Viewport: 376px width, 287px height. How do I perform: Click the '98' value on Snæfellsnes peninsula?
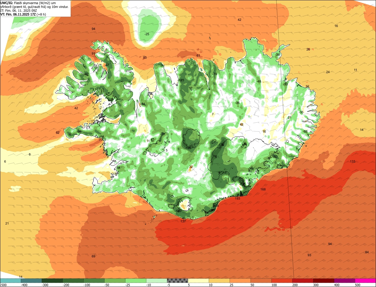tap(80, 132)
